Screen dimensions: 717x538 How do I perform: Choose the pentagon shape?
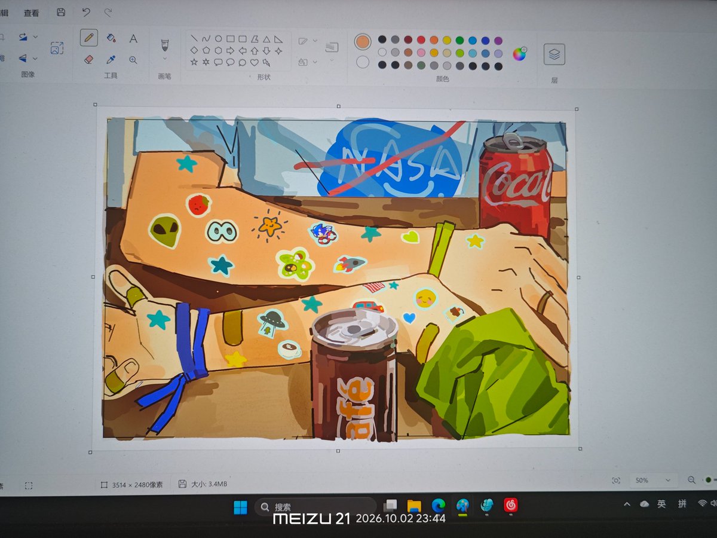click(x=206, y=50)
